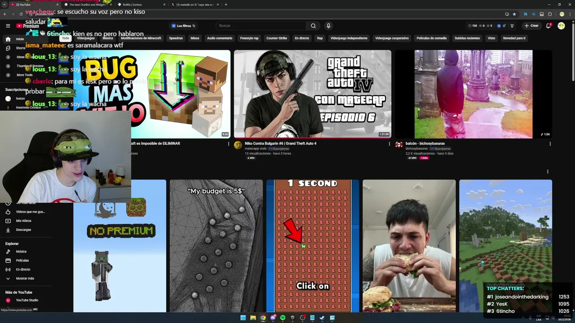
Task: Select the Mixes filter chip
Action: point(195,38)
